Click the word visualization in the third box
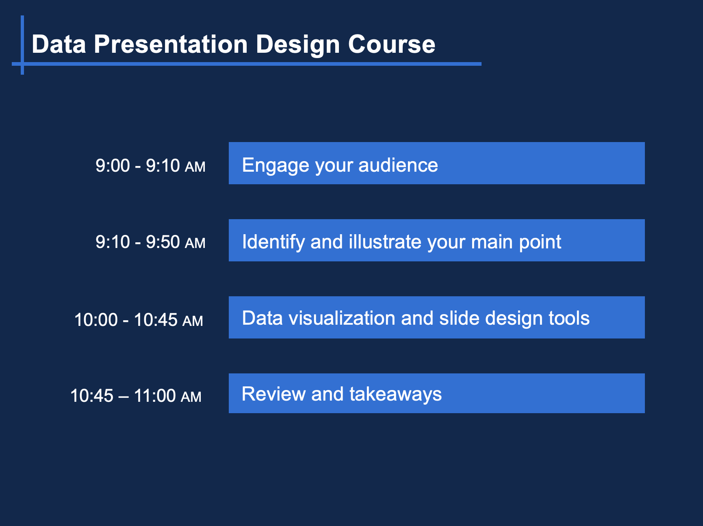 (x=342, y=318)
